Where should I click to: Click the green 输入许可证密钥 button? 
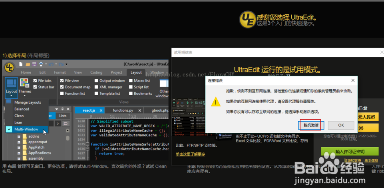click(350, 152)
